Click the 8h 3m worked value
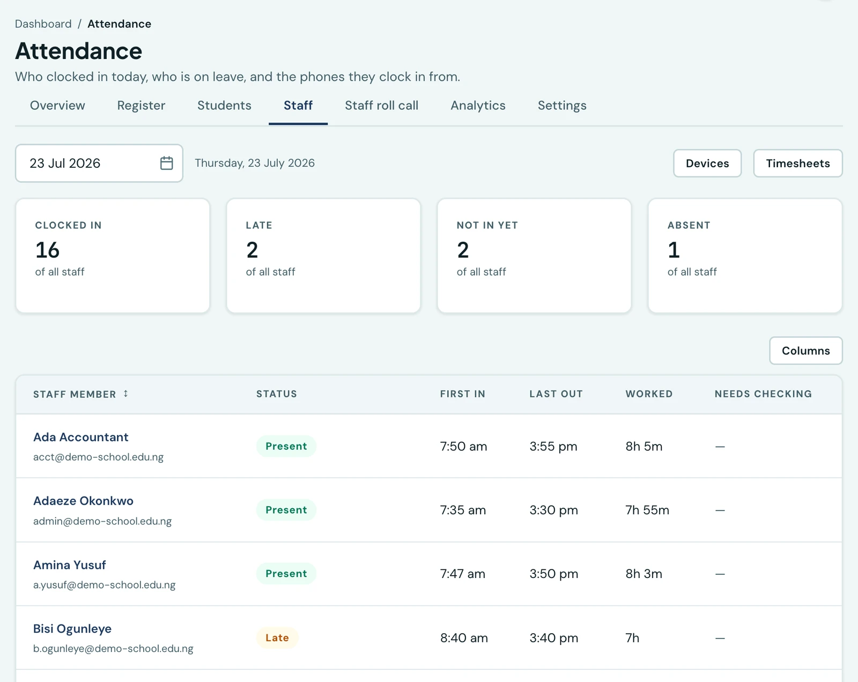This screenshot has width=858, height=682. 644,574
